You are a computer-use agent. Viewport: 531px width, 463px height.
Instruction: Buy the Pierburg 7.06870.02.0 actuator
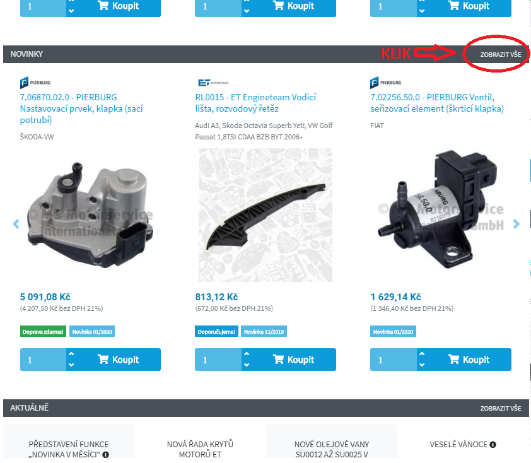pos(118,360)
